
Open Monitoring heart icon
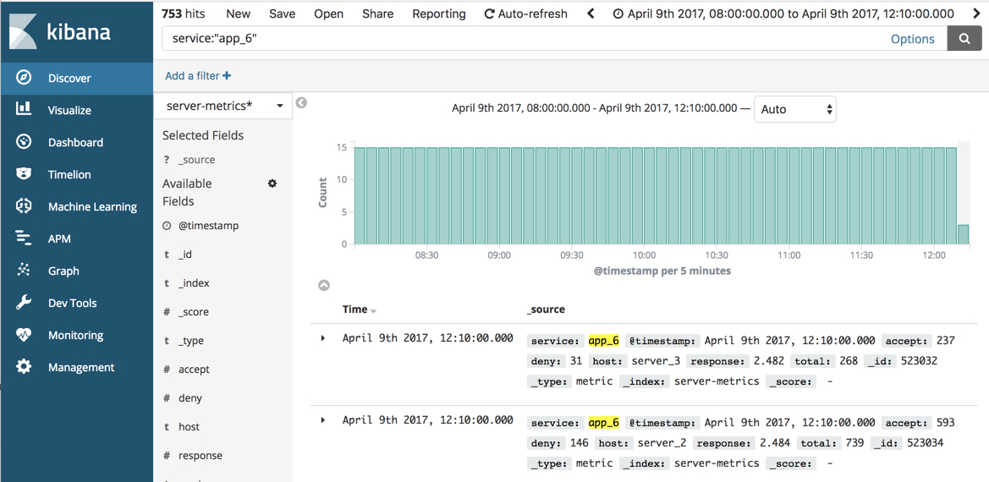(x=24, y=334)
